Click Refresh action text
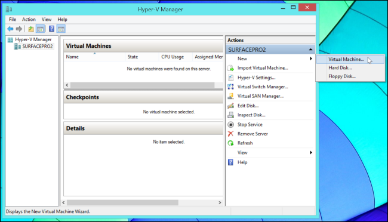Screen dimensions: 388x222 click(245, 143)
